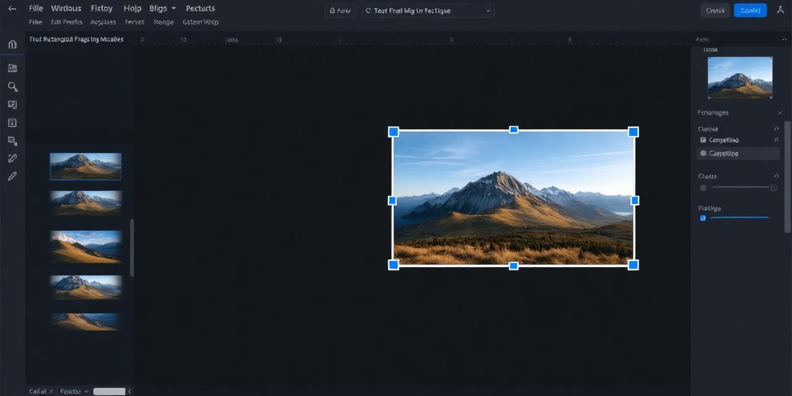This screenshot has width=792, height=396.
Task: Open the document properties icon in the sidebar
Action: tap(12, 123)
